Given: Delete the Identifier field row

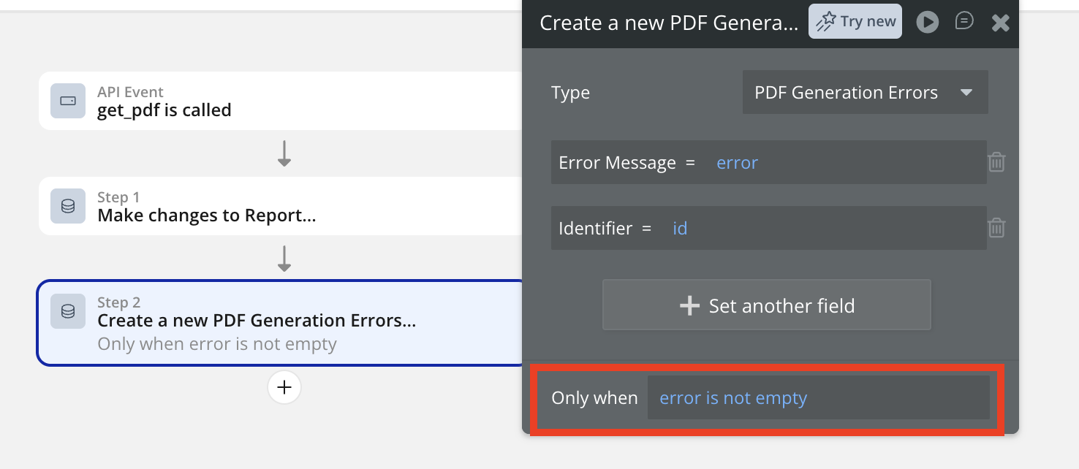Looking at the screenshot, I should click(996, 228).
